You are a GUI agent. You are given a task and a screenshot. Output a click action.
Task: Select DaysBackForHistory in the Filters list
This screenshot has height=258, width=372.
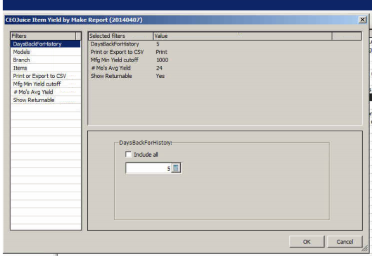coord(46,44)
